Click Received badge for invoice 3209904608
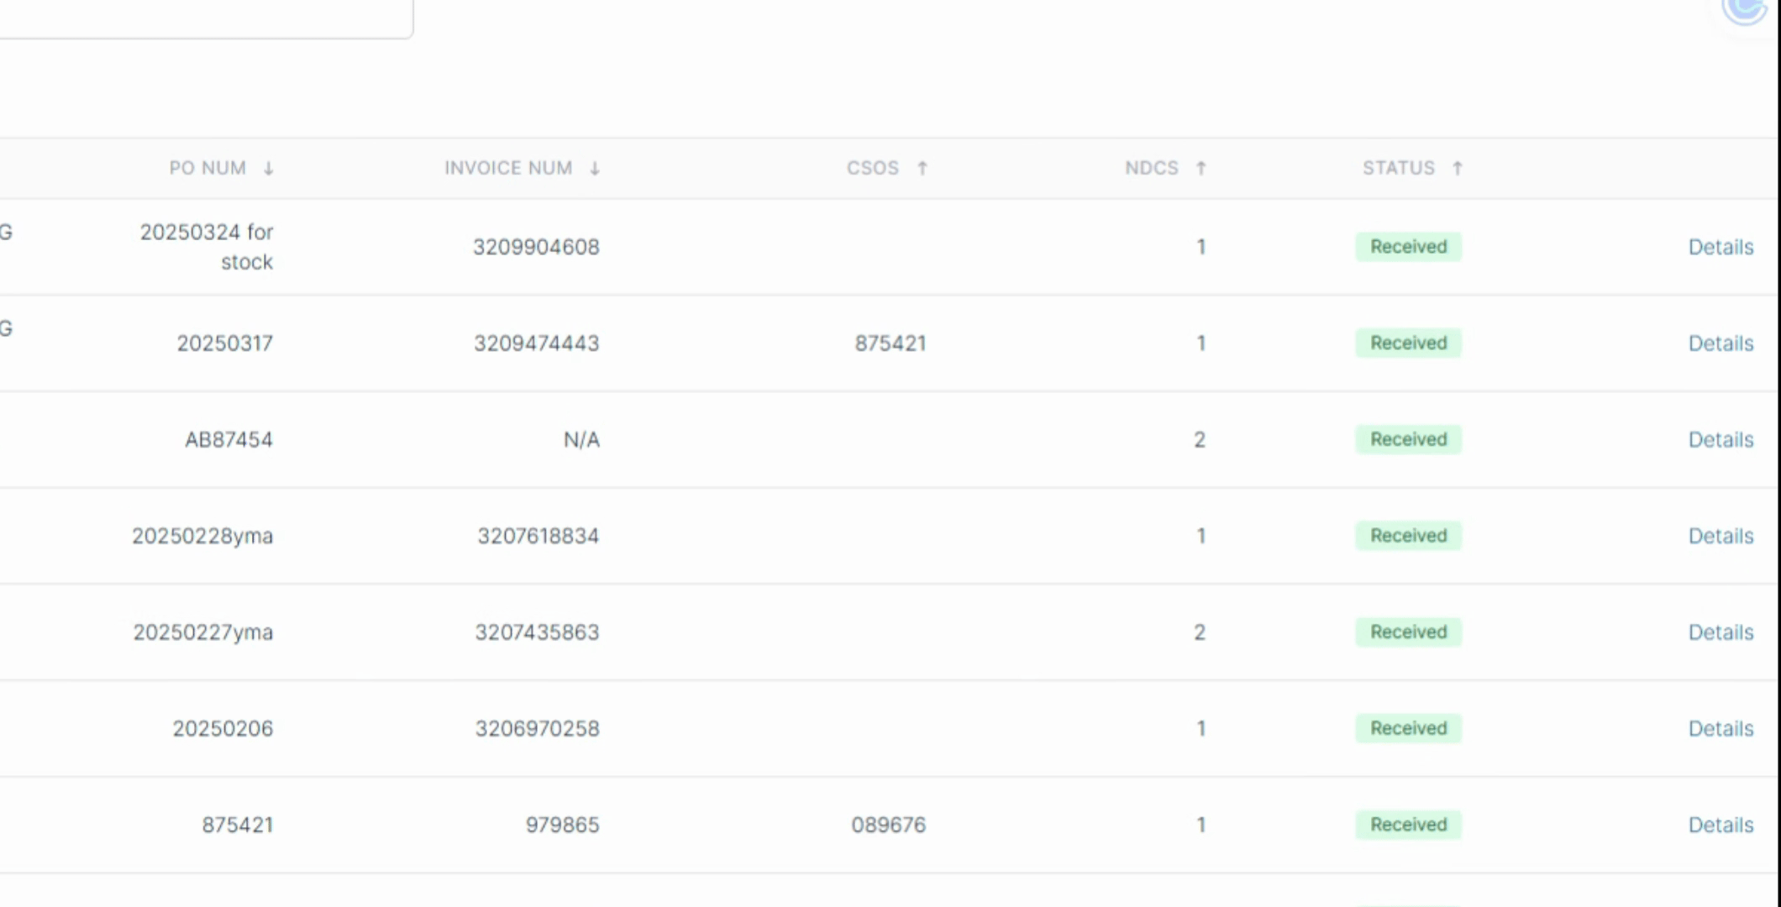Image resolution: width=1781 pixels, height=907 pixels. (1408, 247)
